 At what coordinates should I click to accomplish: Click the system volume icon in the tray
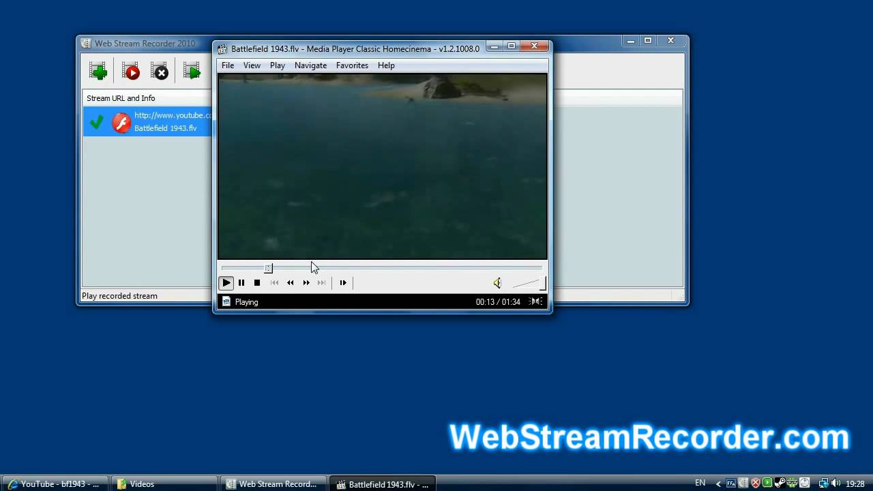click(836, 483)
